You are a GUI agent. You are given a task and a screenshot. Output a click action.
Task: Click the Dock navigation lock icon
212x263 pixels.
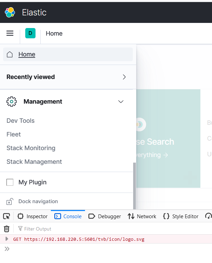[x=10, y=201]
